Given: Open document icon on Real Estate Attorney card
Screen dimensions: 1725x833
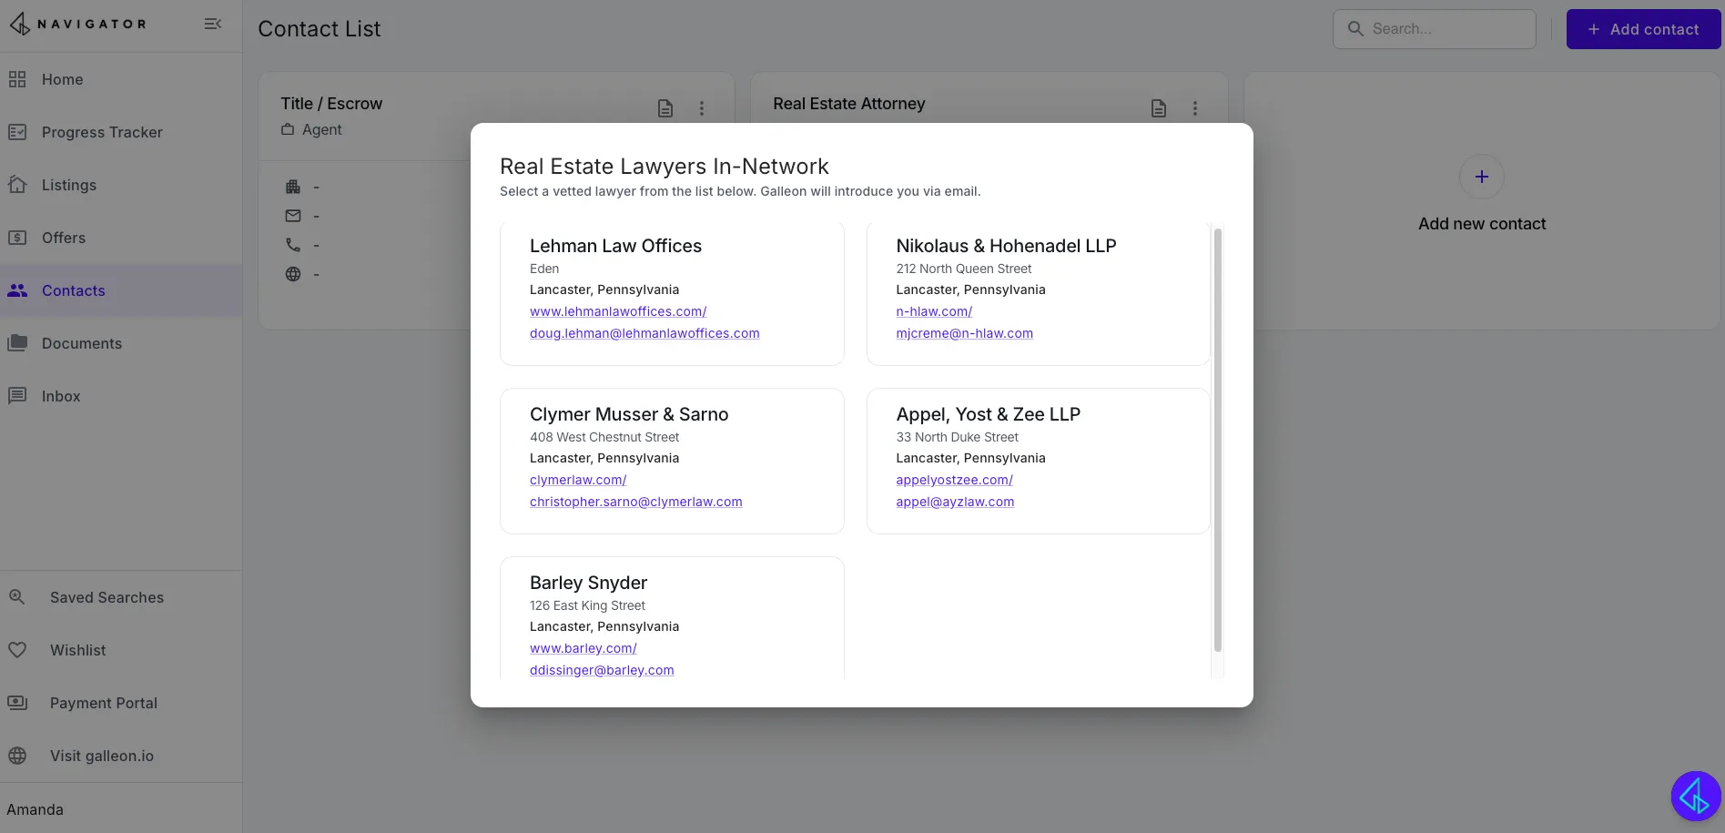Looking at the screenshot, I should 1159,108.
